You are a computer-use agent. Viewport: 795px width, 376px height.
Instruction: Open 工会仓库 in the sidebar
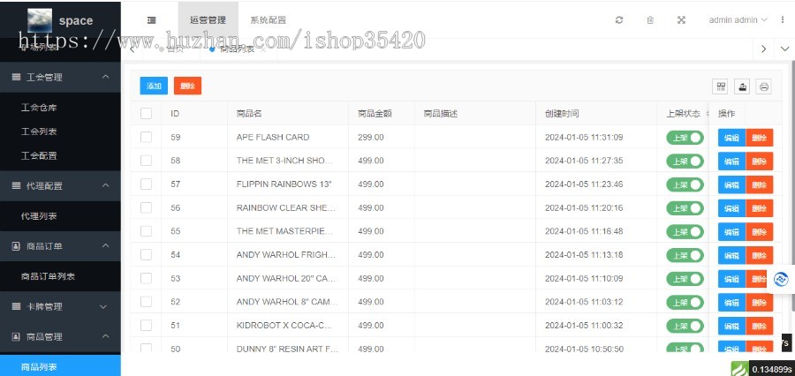[39, 108]
